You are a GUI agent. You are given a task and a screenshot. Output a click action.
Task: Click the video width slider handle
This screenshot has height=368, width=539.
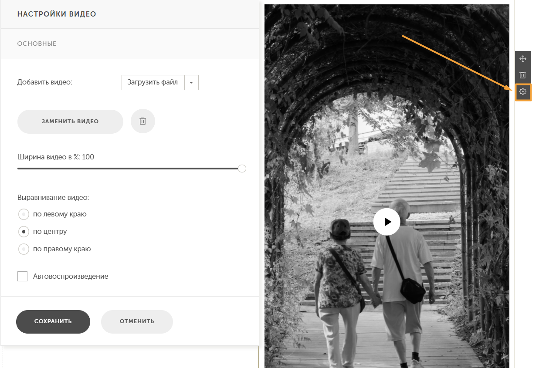pos(242,169)
